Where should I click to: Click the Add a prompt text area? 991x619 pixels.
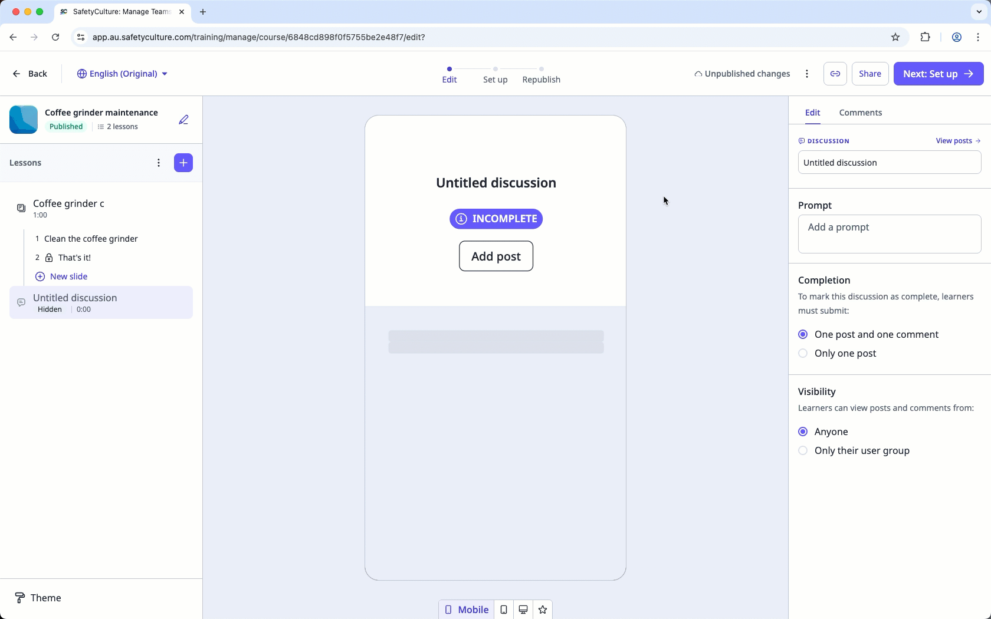pyautogui.click(x=890, y=234)
